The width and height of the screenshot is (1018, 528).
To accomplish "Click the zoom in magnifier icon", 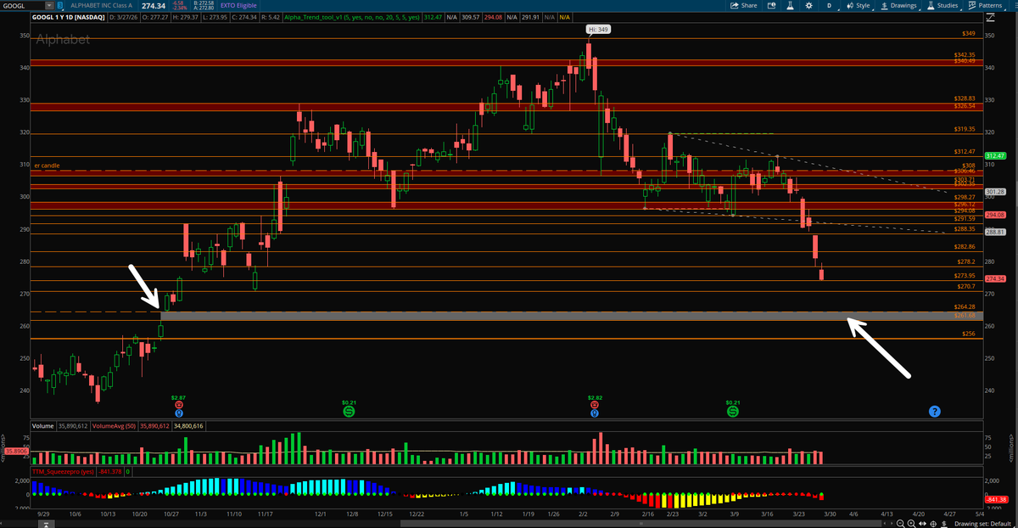I will (911, 523).
